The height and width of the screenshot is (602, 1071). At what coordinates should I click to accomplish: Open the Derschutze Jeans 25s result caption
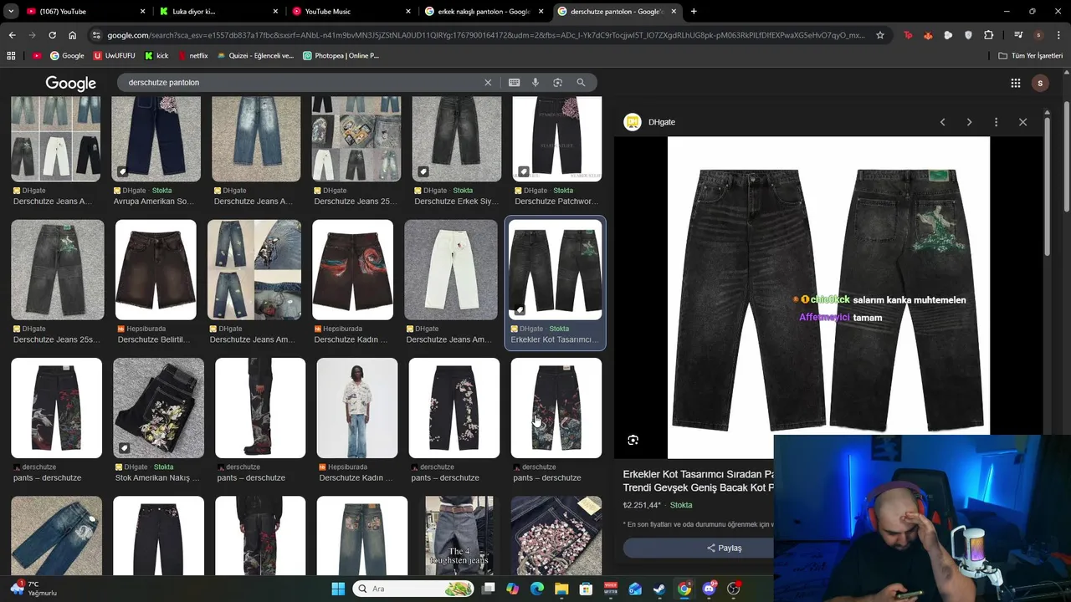(x=56, y=339)
